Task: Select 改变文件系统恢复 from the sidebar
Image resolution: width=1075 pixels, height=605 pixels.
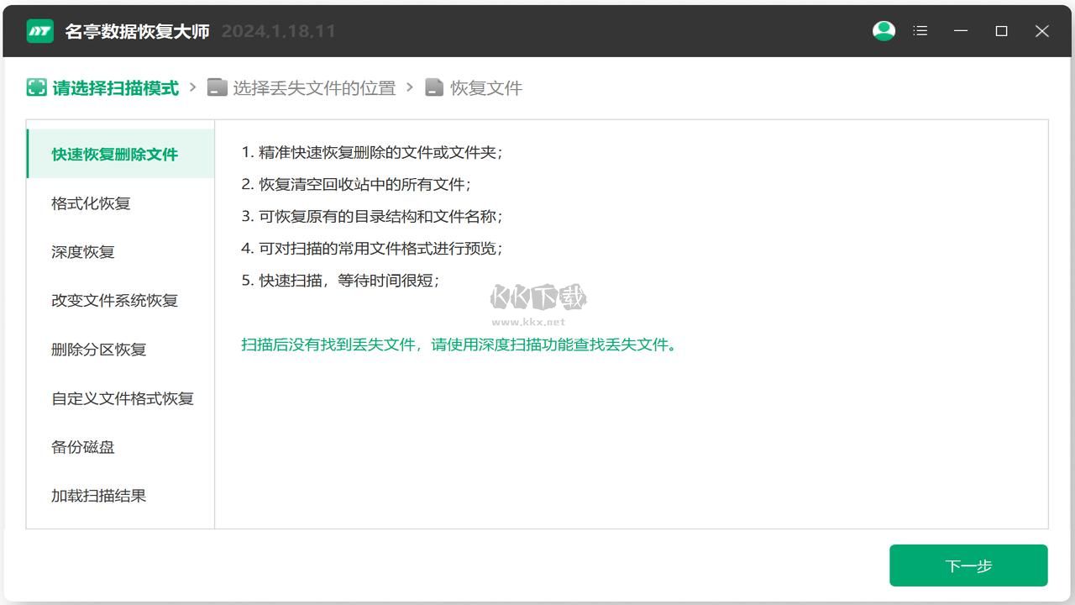Action: tap(116, 300)
